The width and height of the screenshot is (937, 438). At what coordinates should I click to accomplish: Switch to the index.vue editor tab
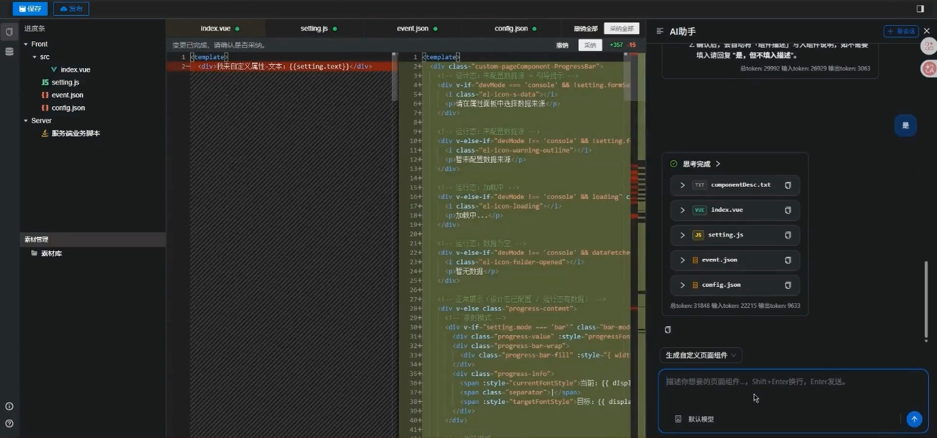(215, 29)
